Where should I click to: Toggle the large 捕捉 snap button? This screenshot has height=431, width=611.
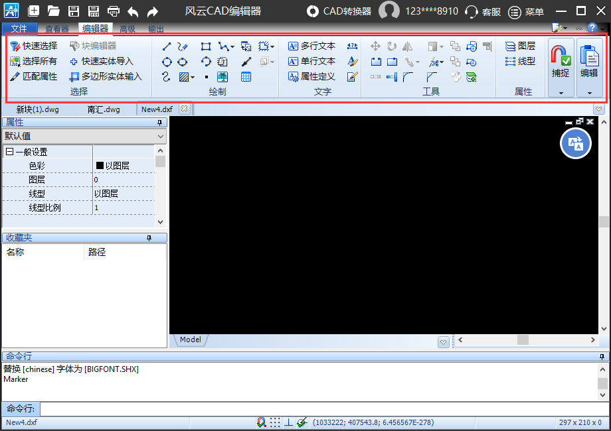[561, 62]
